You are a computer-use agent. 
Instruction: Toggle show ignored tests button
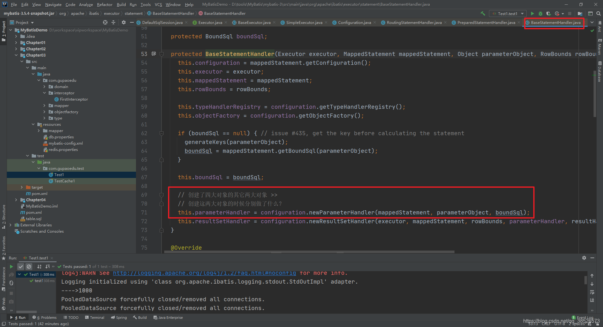(29, 267)
